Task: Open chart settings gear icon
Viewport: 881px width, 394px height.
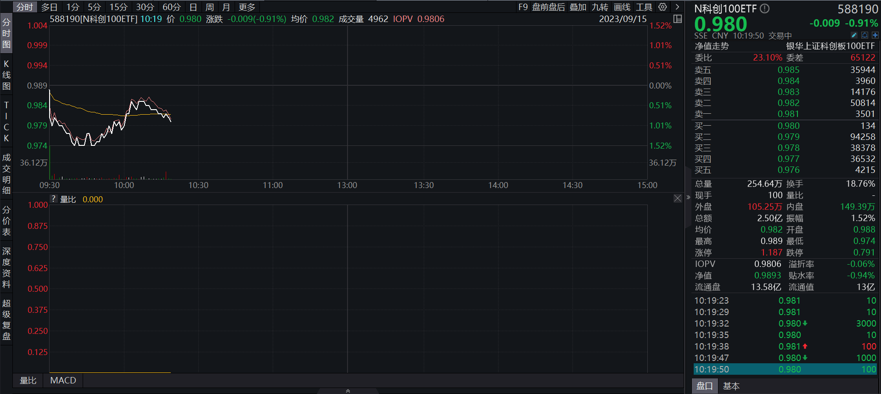Action: 662,7
